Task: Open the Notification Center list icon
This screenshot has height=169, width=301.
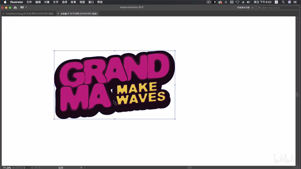Action: (295, 2)
